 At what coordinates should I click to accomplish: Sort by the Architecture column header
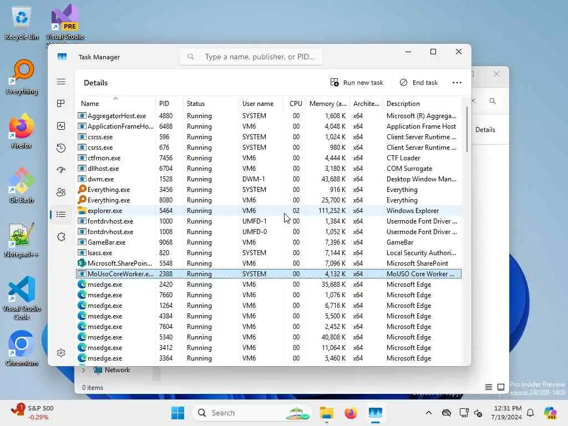(366, 104)
